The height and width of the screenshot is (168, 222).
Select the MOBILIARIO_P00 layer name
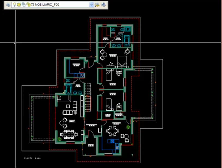click(x=47, y=5)
